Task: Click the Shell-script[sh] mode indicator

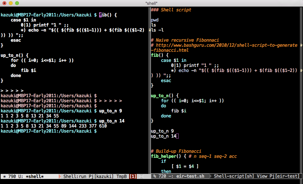Action: pos(234,176)
